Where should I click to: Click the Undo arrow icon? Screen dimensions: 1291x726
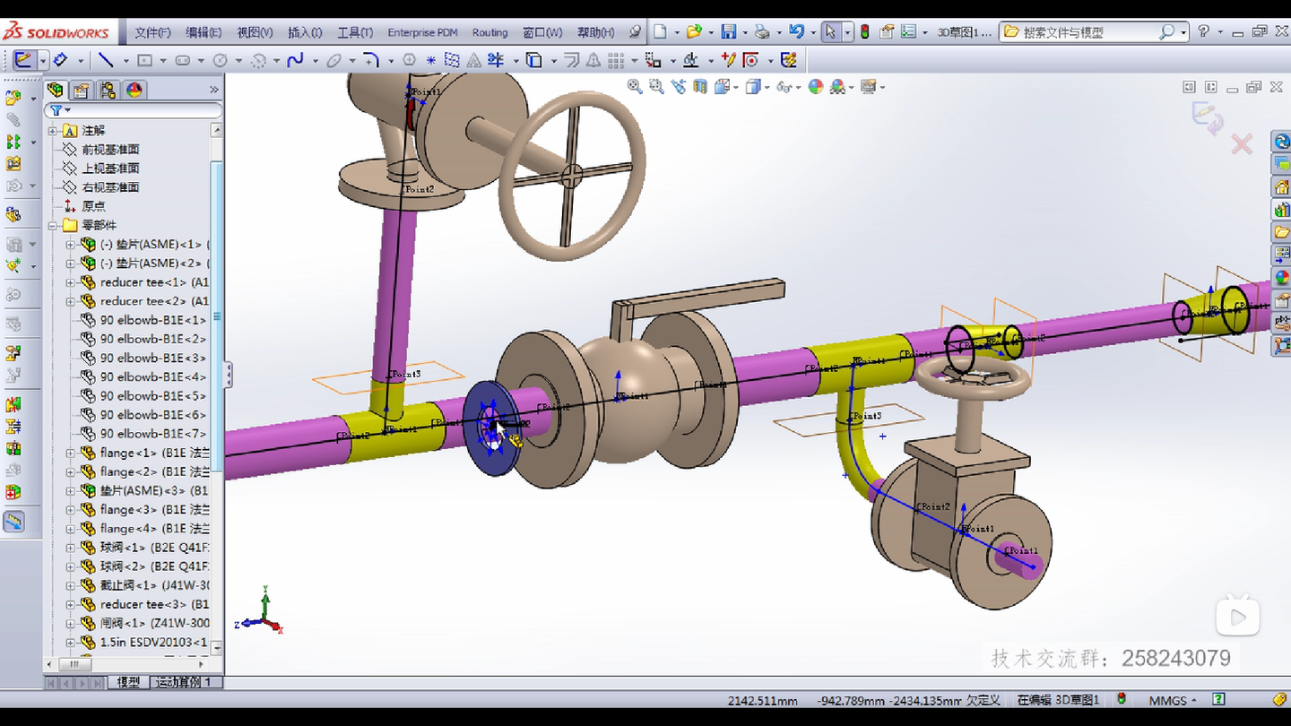[796, 32]
